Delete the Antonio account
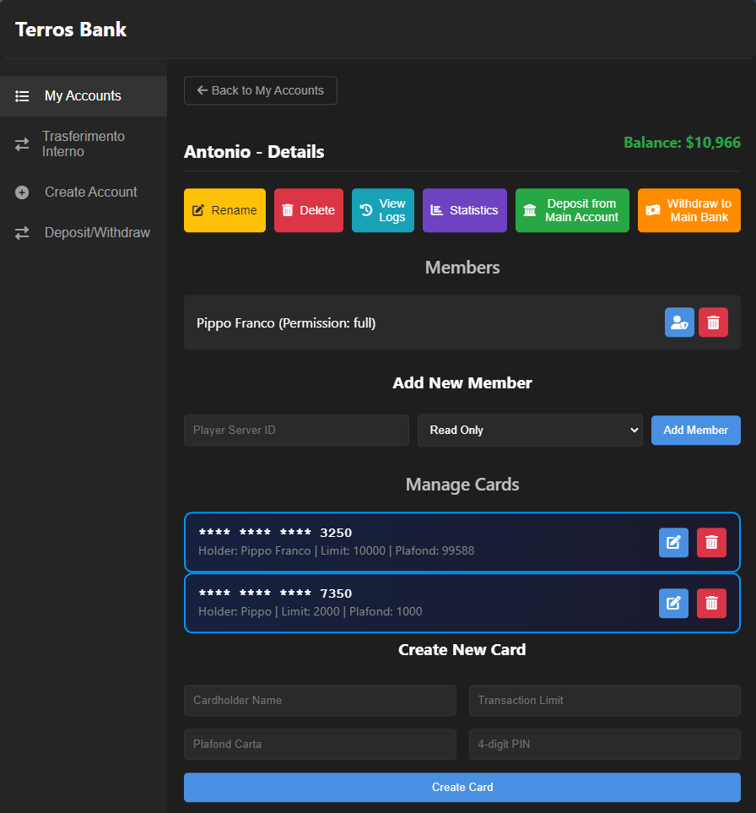 coord(308,210)
